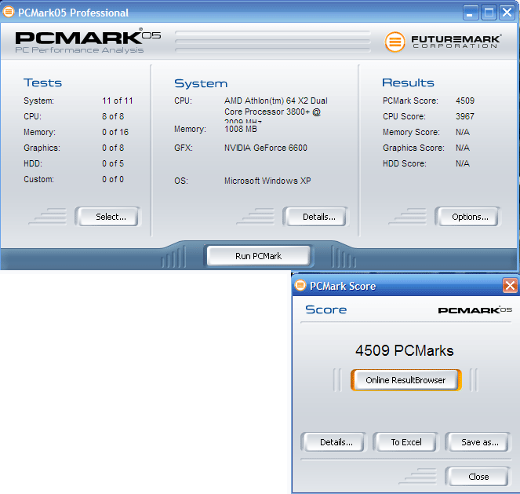The height and width of the screenshot is (494, 520).
Task: Click the Tests heading
Action: pyautogui.click(x=43, y=82)
